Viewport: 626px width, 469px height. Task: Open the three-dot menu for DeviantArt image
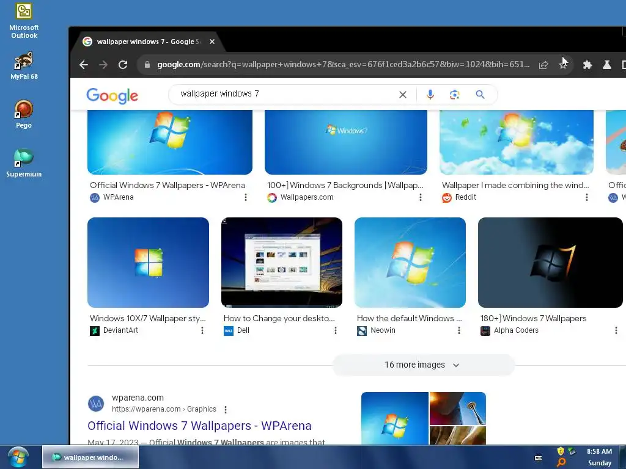[202, 330]
